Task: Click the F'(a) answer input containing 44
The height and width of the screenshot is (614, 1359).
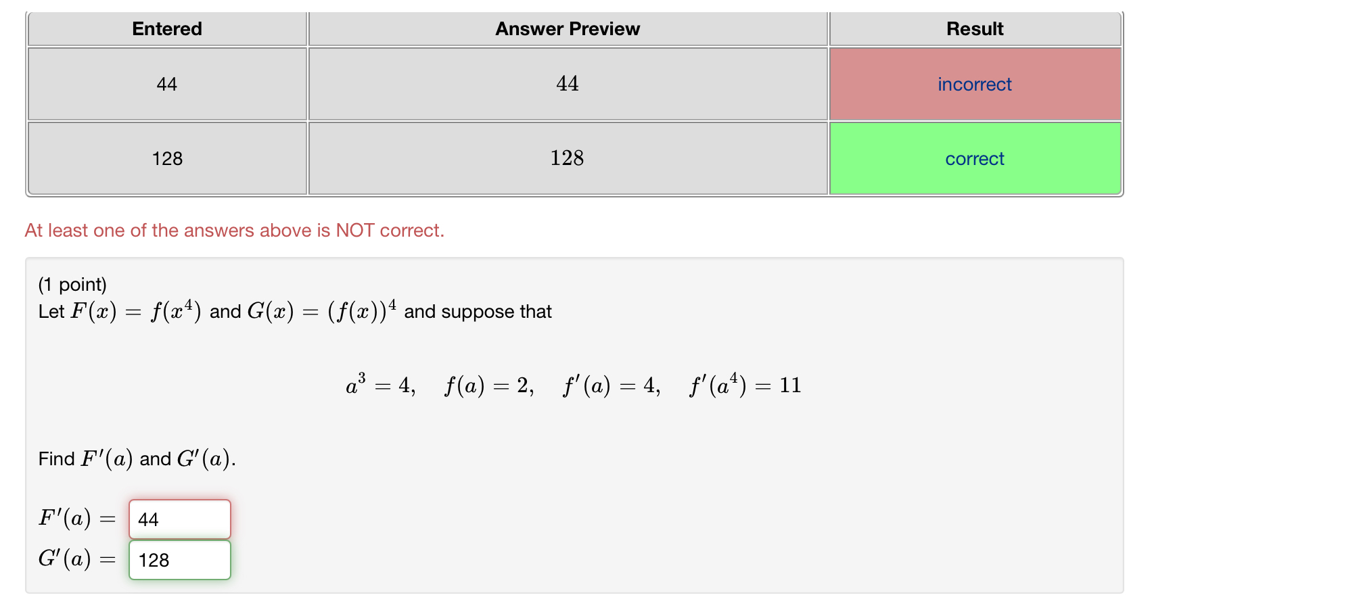Action: tap(179, 519)
